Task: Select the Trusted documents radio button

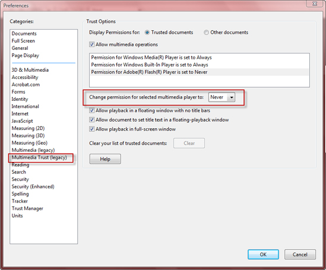Action: point(147,33)
